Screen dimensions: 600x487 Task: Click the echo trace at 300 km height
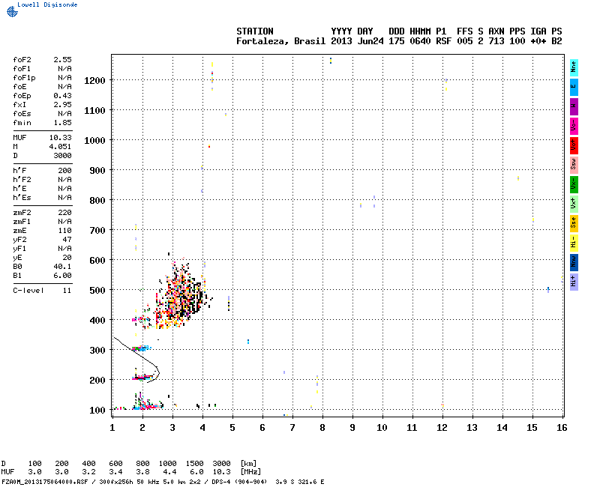[142, 348]
